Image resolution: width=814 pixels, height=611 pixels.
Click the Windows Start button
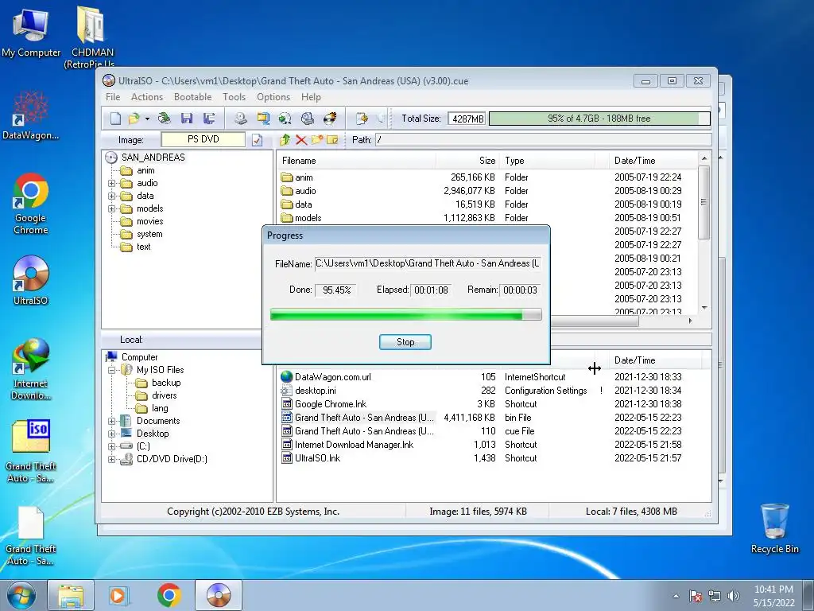coord(21,595)
